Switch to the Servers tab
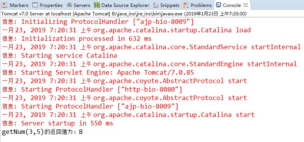304x142 pixels. coord(82,5)
